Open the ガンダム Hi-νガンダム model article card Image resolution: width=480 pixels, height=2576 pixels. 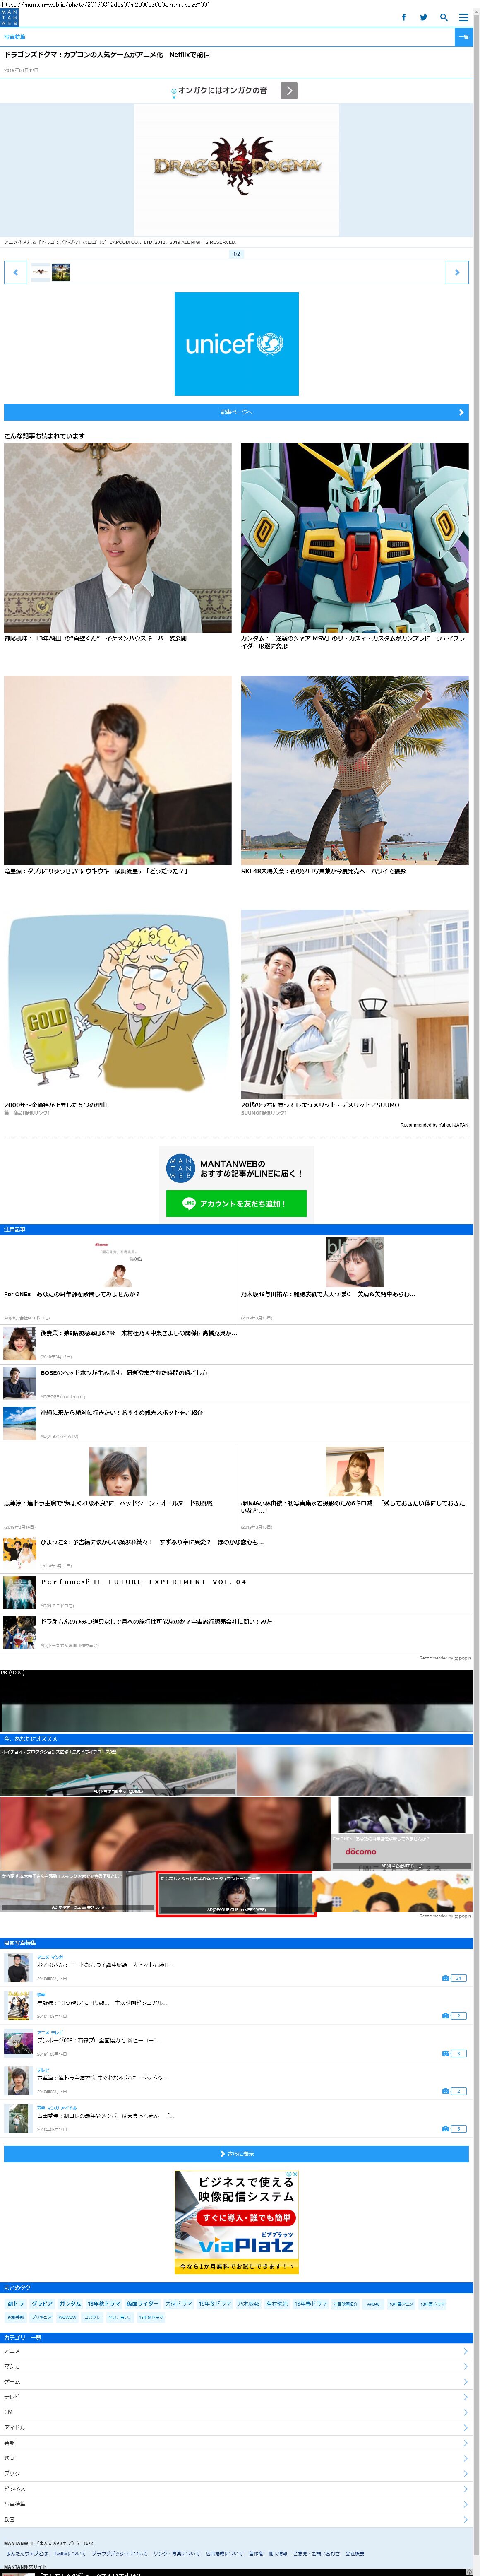point(355,546)
